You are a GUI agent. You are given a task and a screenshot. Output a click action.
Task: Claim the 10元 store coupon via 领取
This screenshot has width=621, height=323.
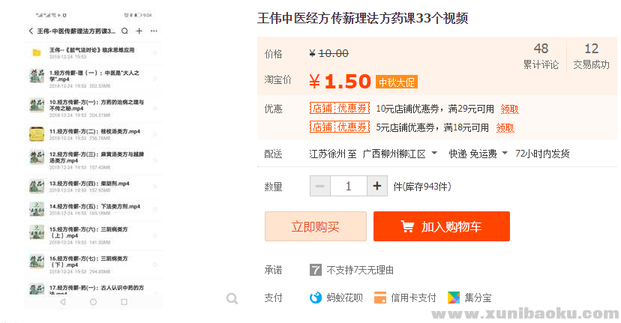(x=509, y=109)
